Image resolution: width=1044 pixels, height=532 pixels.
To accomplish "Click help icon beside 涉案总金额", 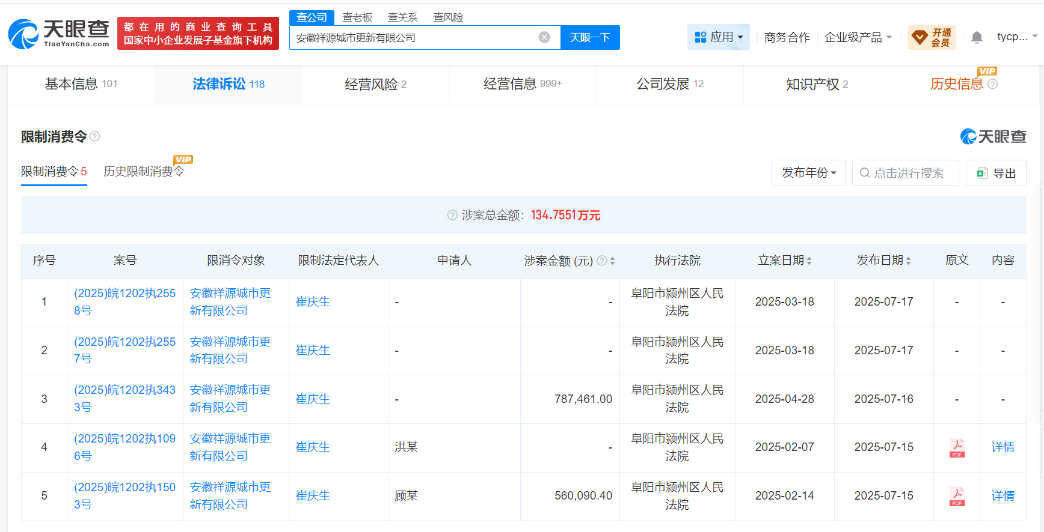I will click(452, 215).
